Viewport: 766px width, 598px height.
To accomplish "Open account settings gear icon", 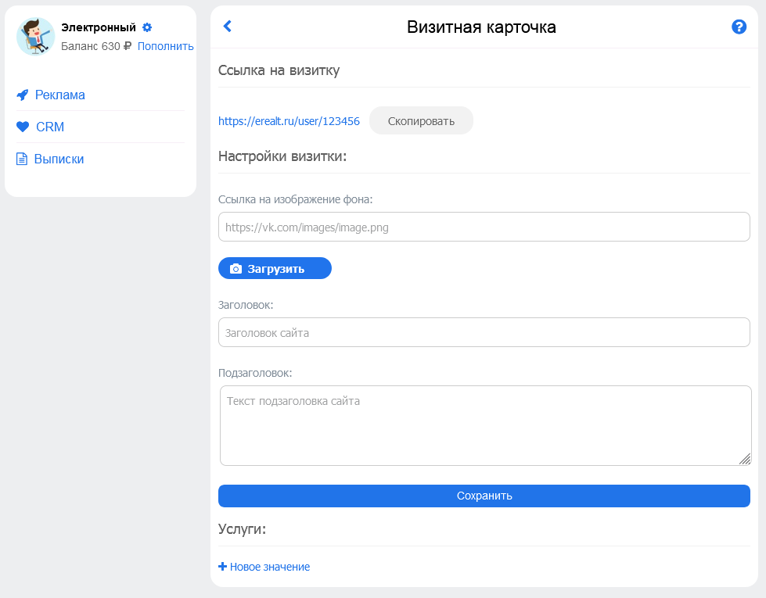I will [x=147, y=27].
